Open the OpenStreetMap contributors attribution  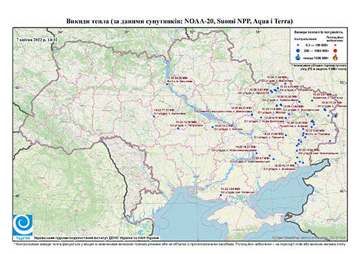coord(309,237)
